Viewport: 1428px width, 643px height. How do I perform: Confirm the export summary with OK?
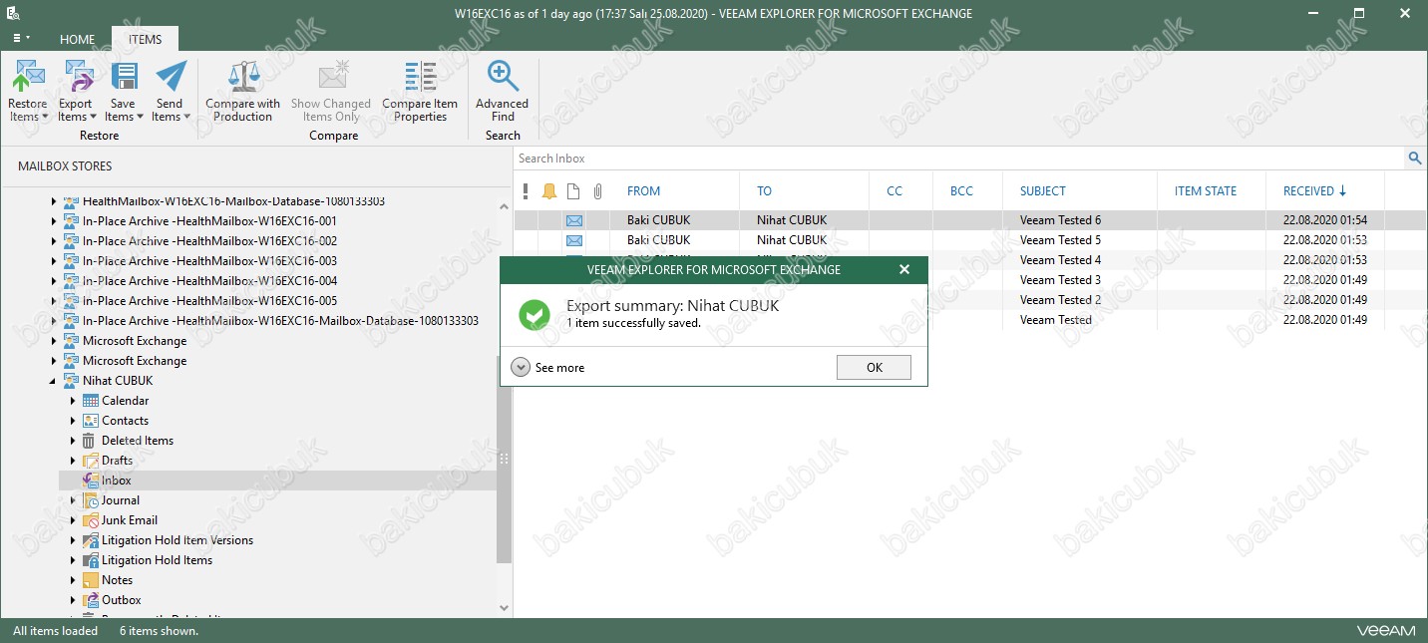(875, 368)
